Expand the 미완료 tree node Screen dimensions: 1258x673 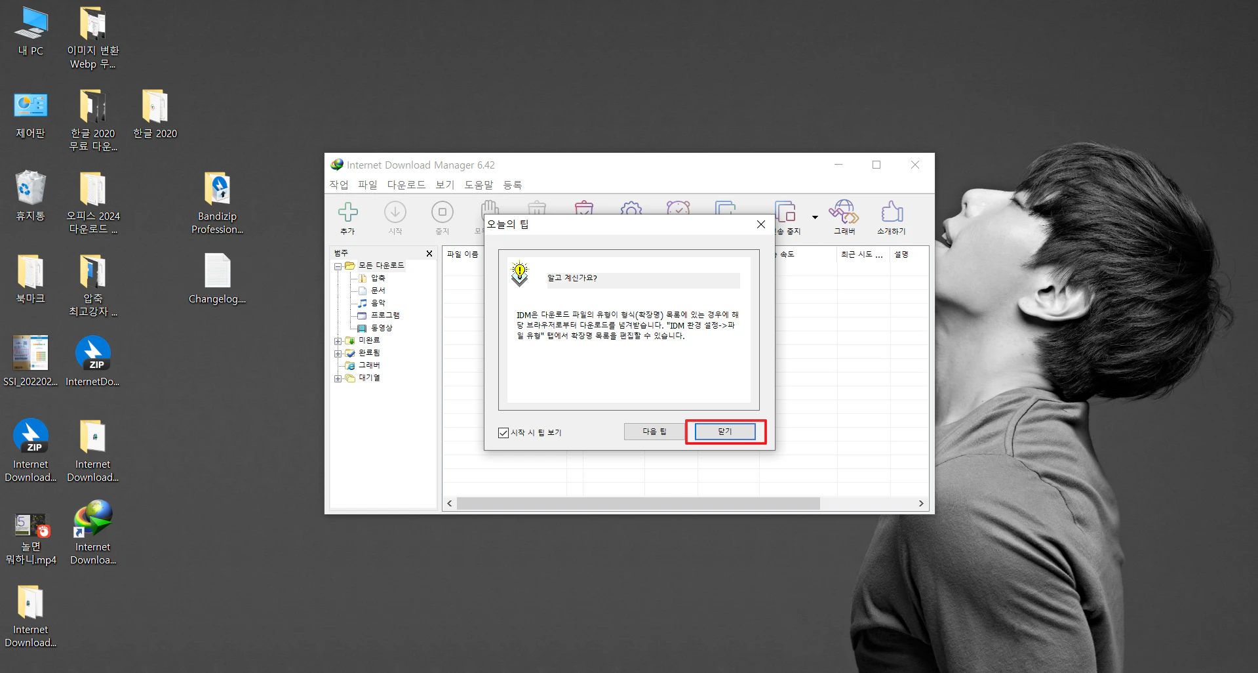[338, 341]
